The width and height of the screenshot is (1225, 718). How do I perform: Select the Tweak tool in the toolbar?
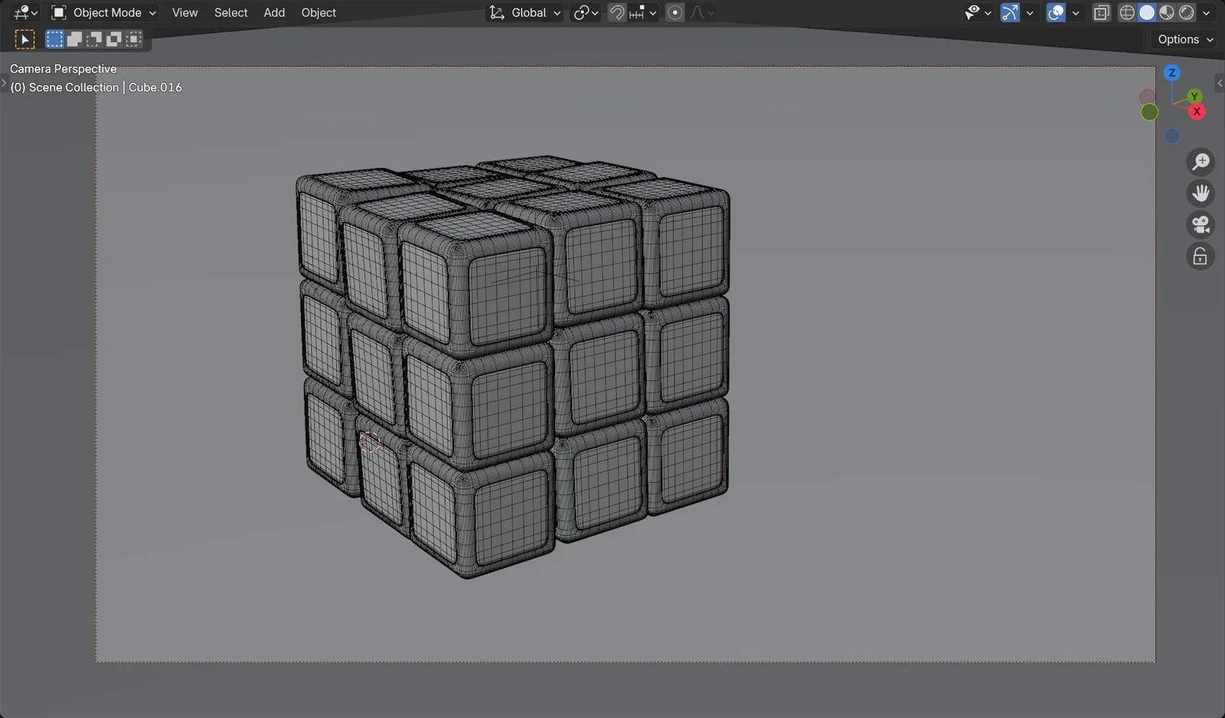(x=25, y=38)
